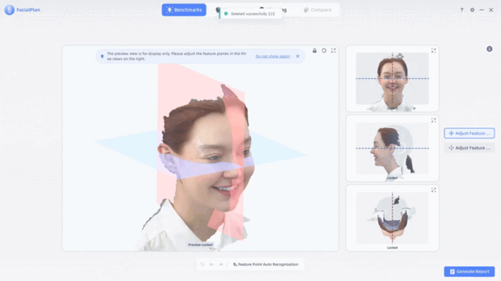Click the undo arrow in bottom toolbar

[212, 264]
